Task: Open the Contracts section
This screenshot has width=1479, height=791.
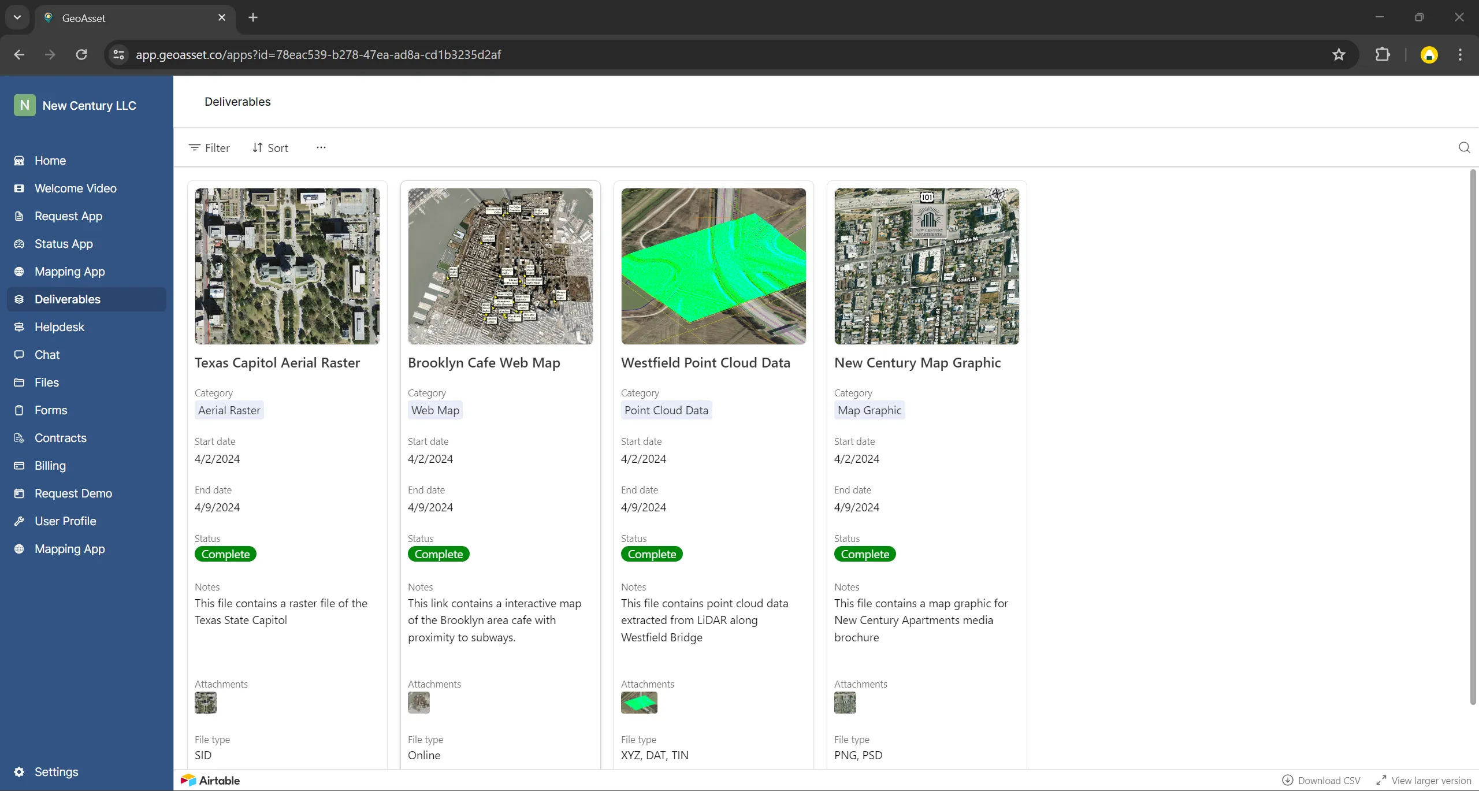Action: 60,437
